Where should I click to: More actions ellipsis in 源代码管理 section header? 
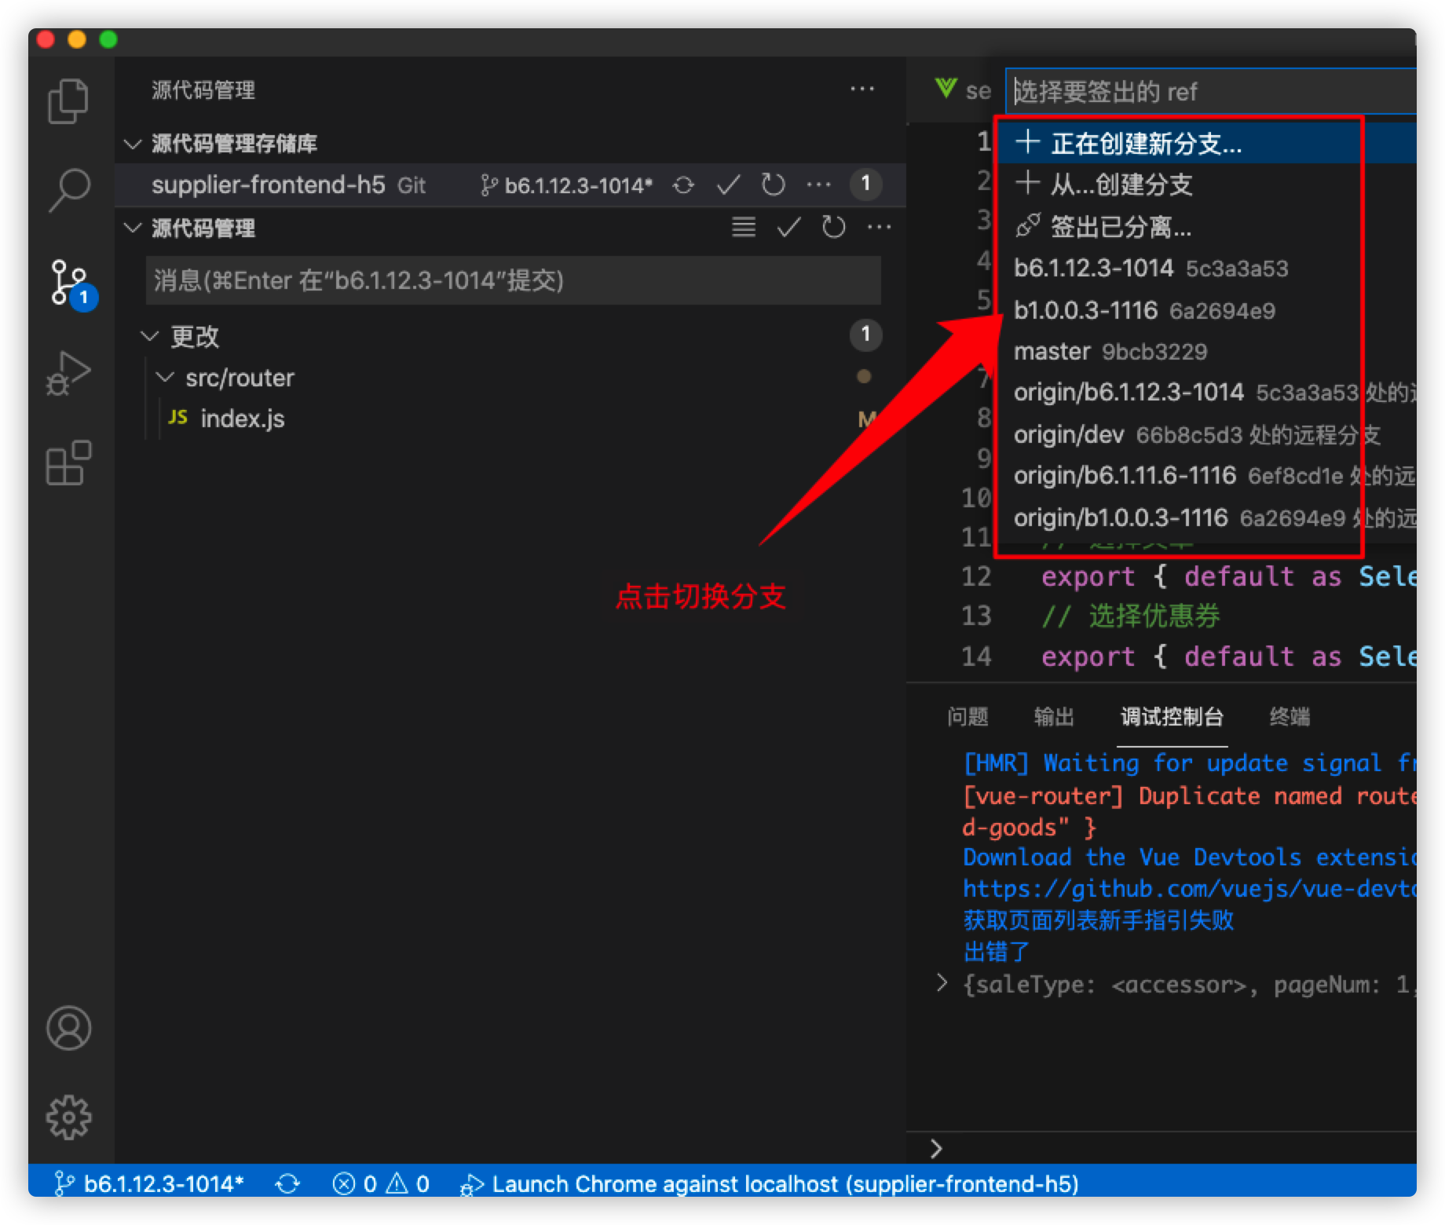pos(879,228)
